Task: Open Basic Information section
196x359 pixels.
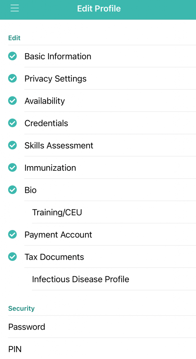Action: pyautogui.click(x=98, y=56)
